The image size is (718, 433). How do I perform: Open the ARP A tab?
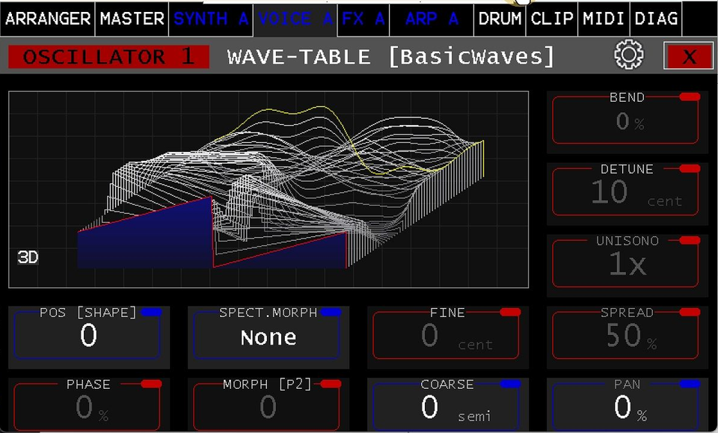coord(432,19)
